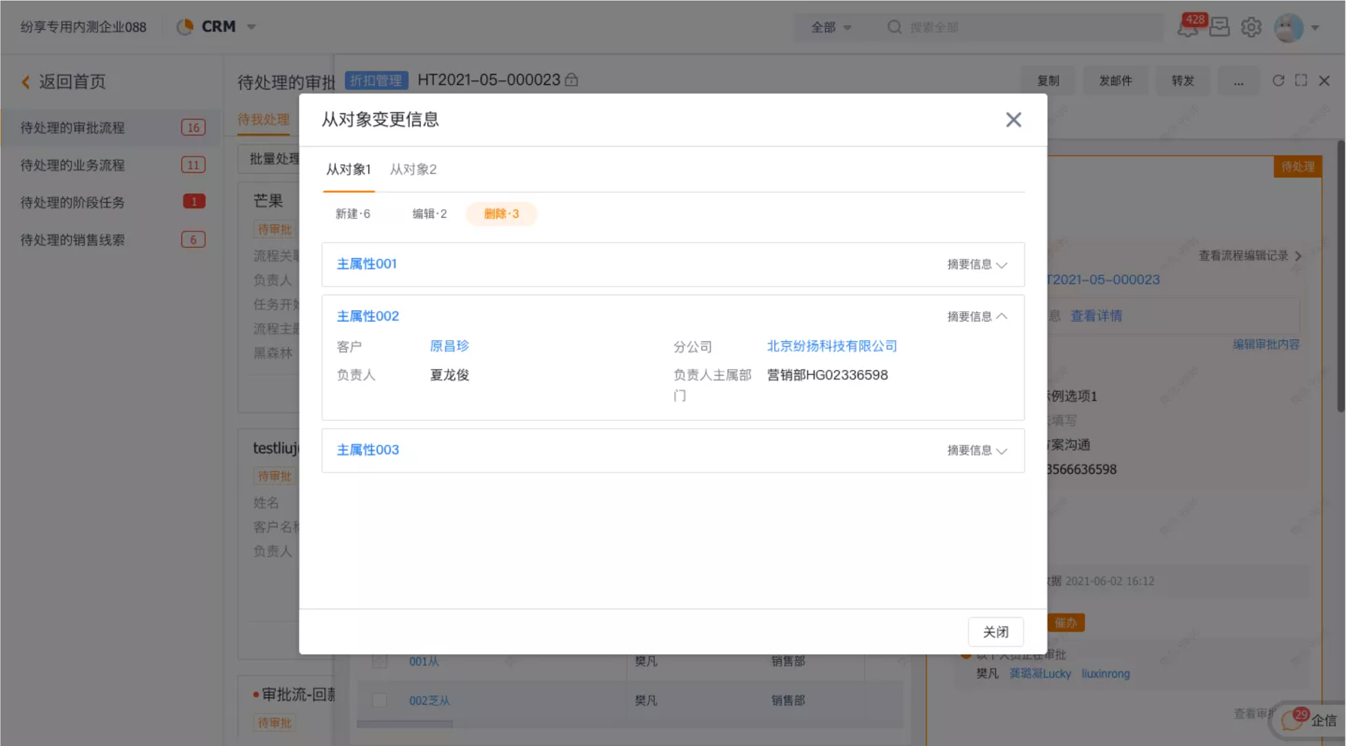
Task: Click the refresh icon in detail header
Action: (x=1278, y=81)
